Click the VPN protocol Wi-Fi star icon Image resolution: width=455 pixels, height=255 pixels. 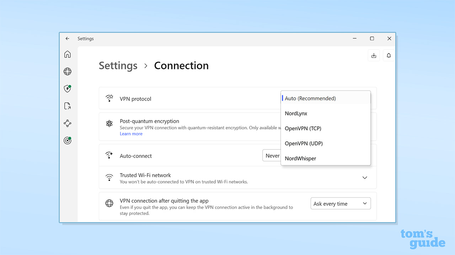click(x=109, y=98)
